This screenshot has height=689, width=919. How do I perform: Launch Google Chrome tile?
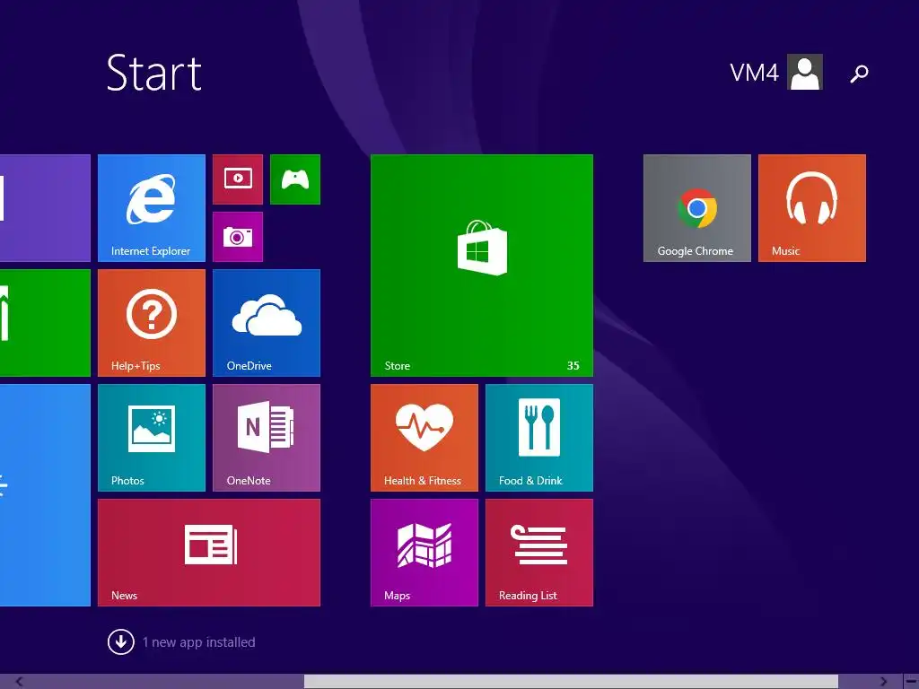coord(696,208)
